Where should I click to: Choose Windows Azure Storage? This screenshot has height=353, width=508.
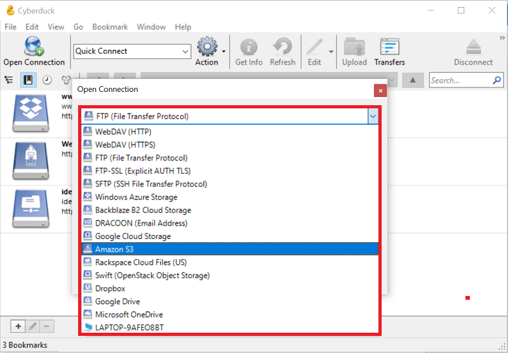tap(230, 197)
